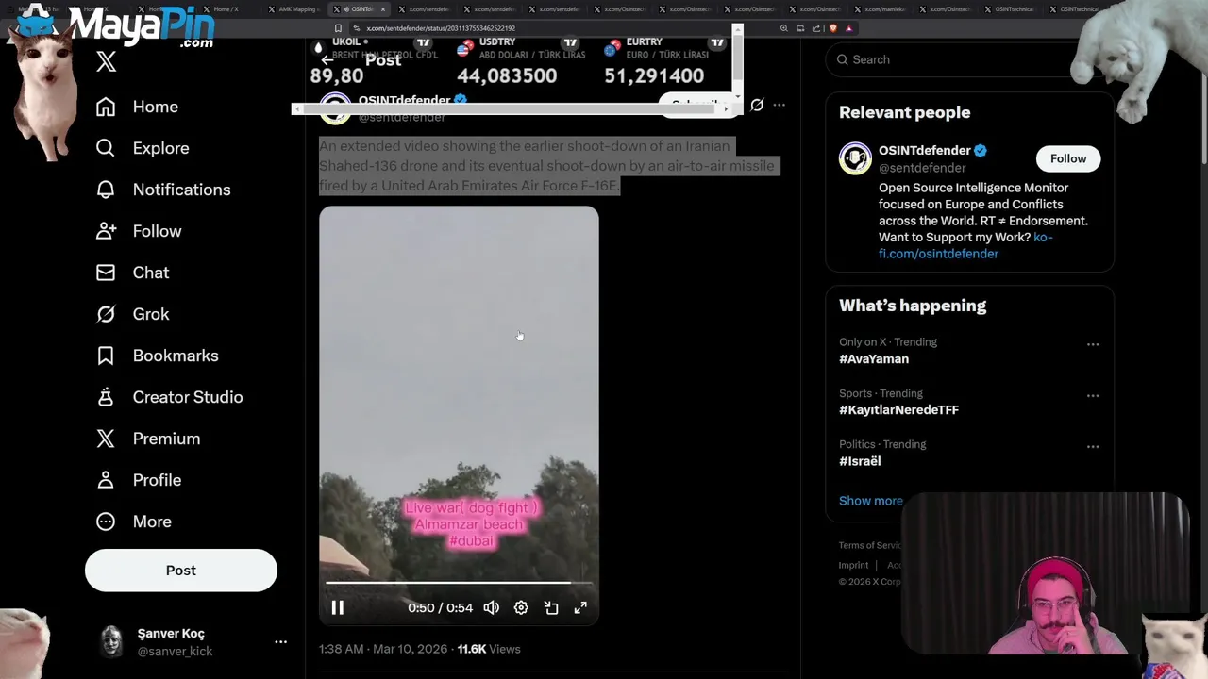Screen dimensions: 1208x679
Task: Click the Explore magnifier icon
Action: click(106, 148)
